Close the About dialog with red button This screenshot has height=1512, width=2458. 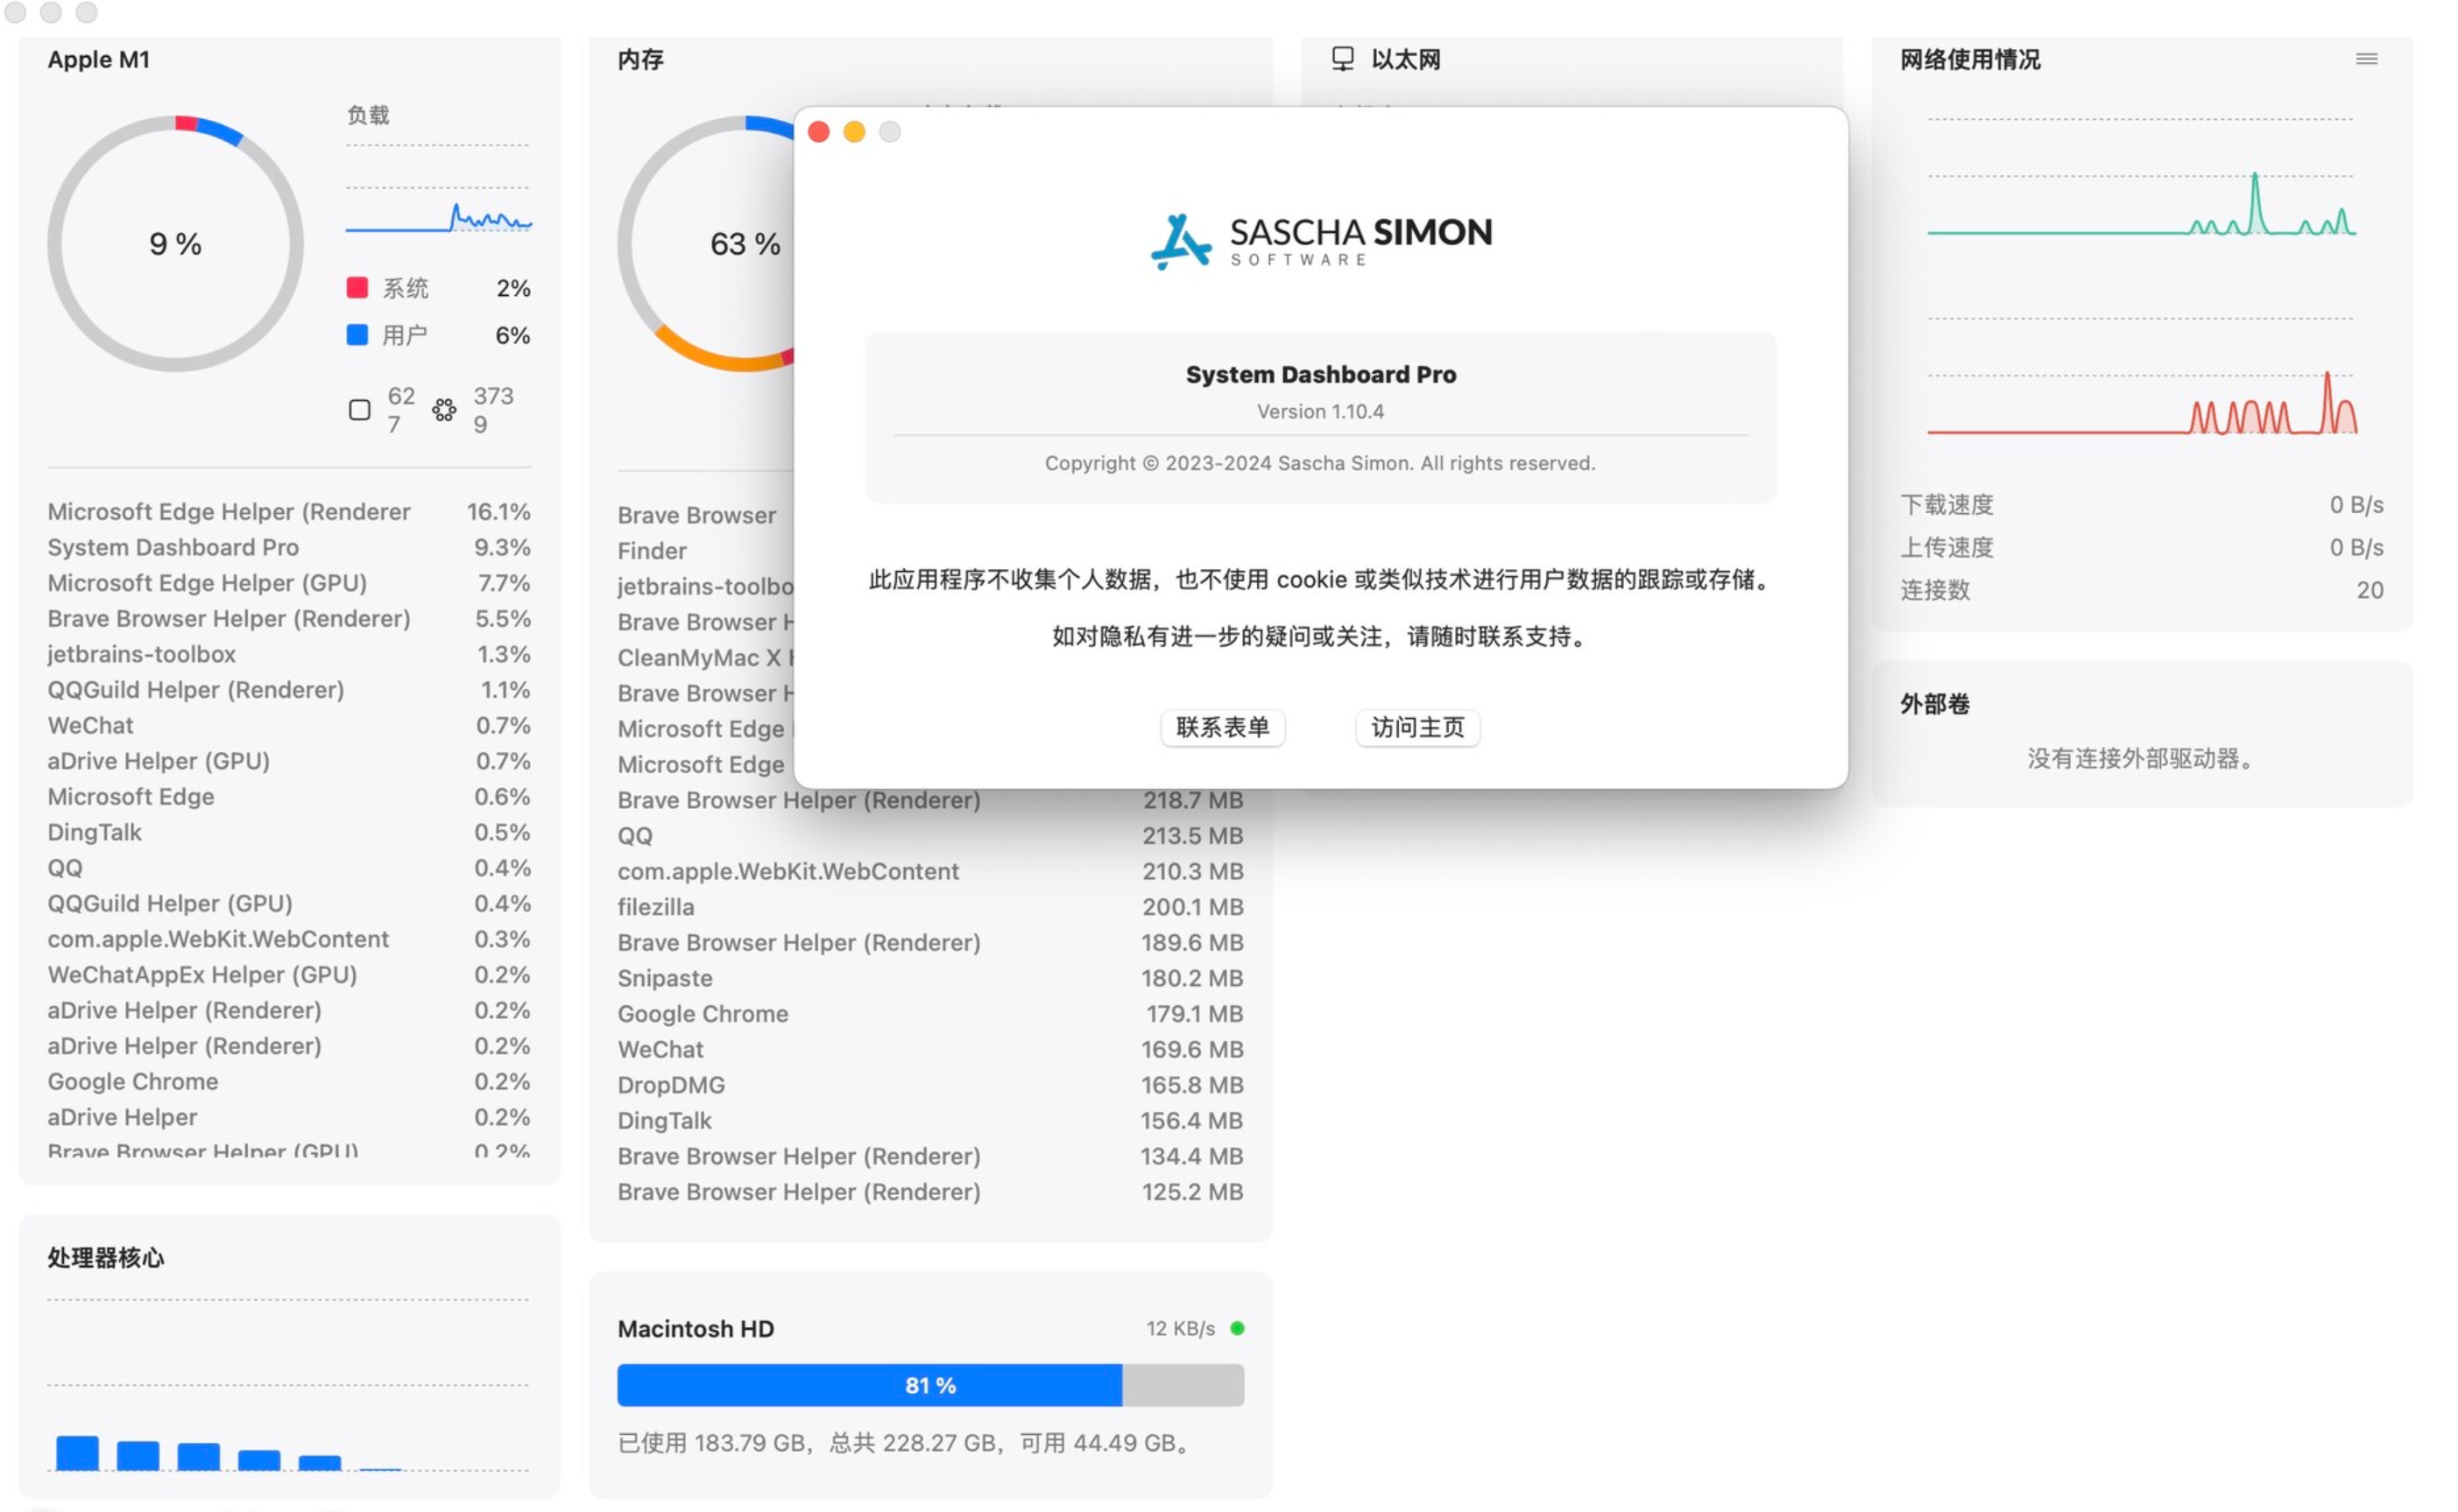coord(818,132)
